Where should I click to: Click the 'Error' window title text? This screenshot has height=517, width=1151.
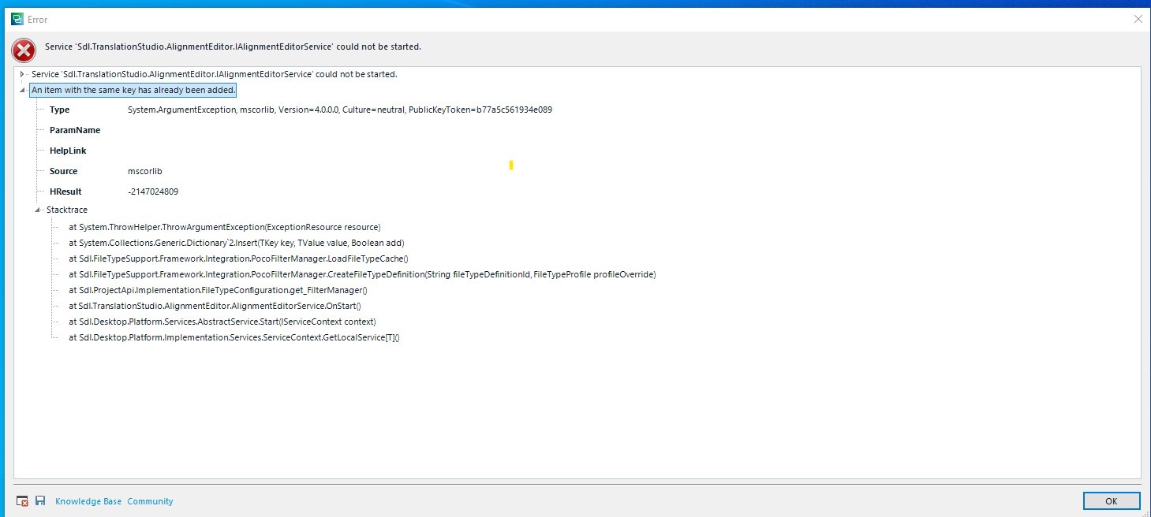(x=37, y=20)
